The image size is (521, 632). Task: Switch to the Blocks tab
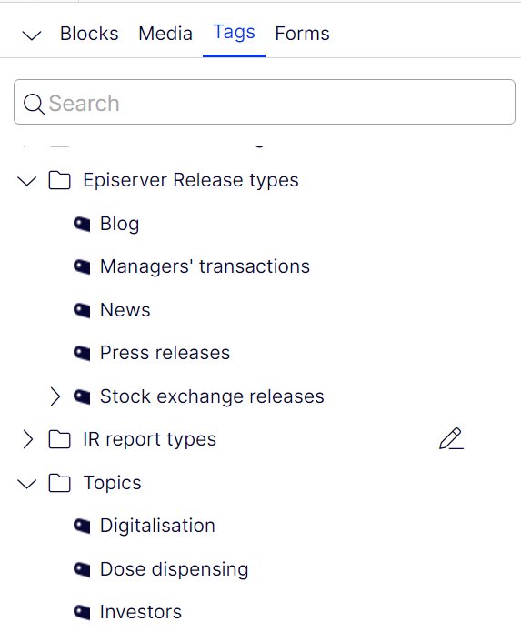click(x=89, y=34)
